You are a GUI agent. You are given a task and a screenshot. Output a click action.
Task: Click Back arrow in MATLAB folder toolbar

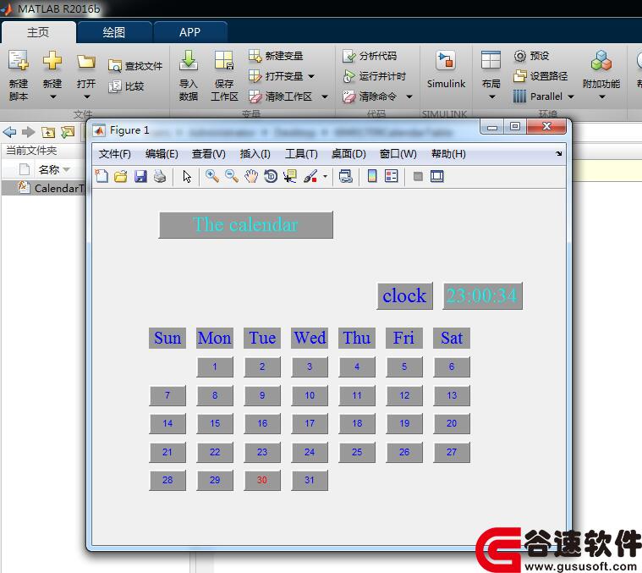[x=9, y=132]
